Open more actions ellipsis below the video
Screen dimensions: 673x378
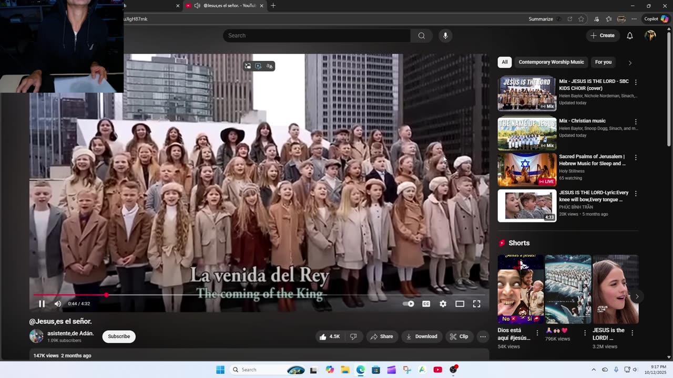point(483,337)
